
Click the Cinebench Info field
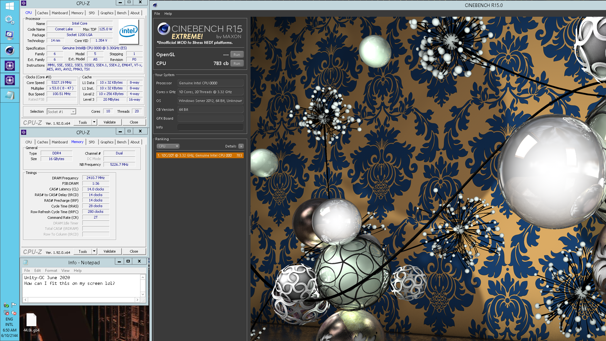coord(210,127)
